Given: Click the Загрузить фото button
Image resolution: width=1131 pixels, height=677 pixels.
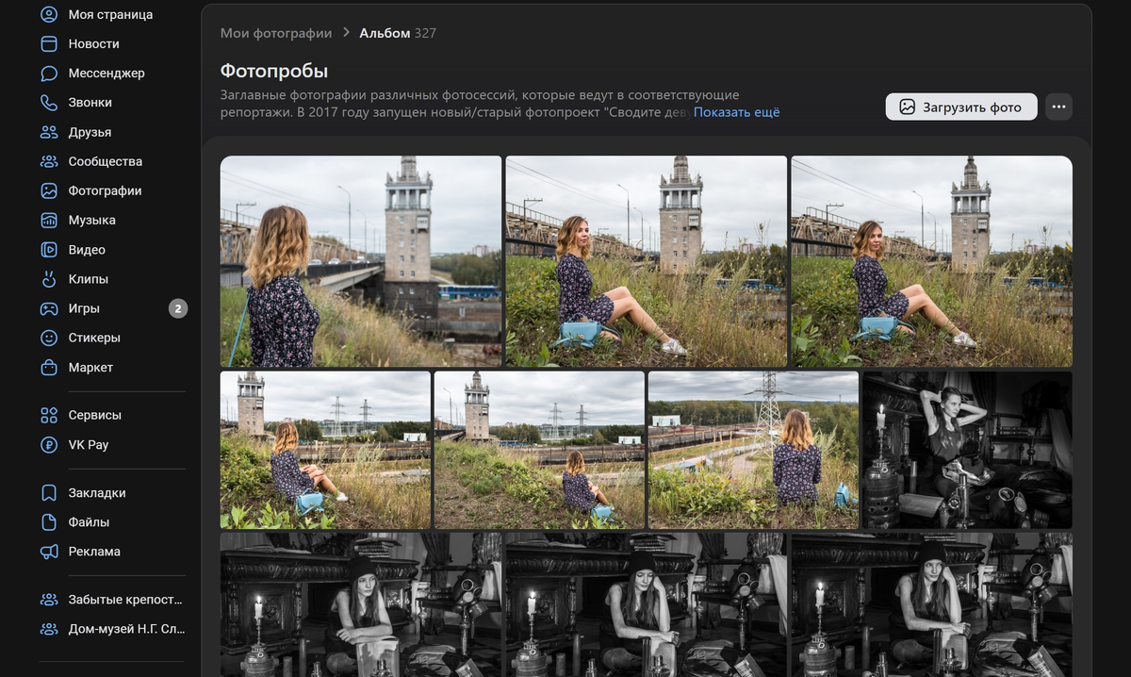Looking at the screenshot, I should pyautogui.click(x=960, y=107).
